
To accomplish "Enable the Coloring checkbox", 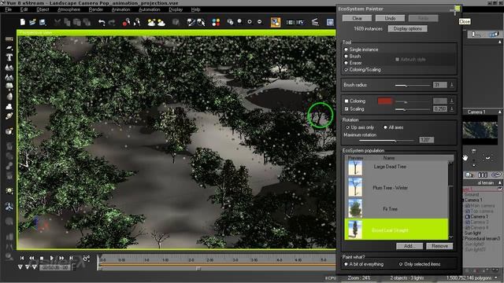I will 346,101.
